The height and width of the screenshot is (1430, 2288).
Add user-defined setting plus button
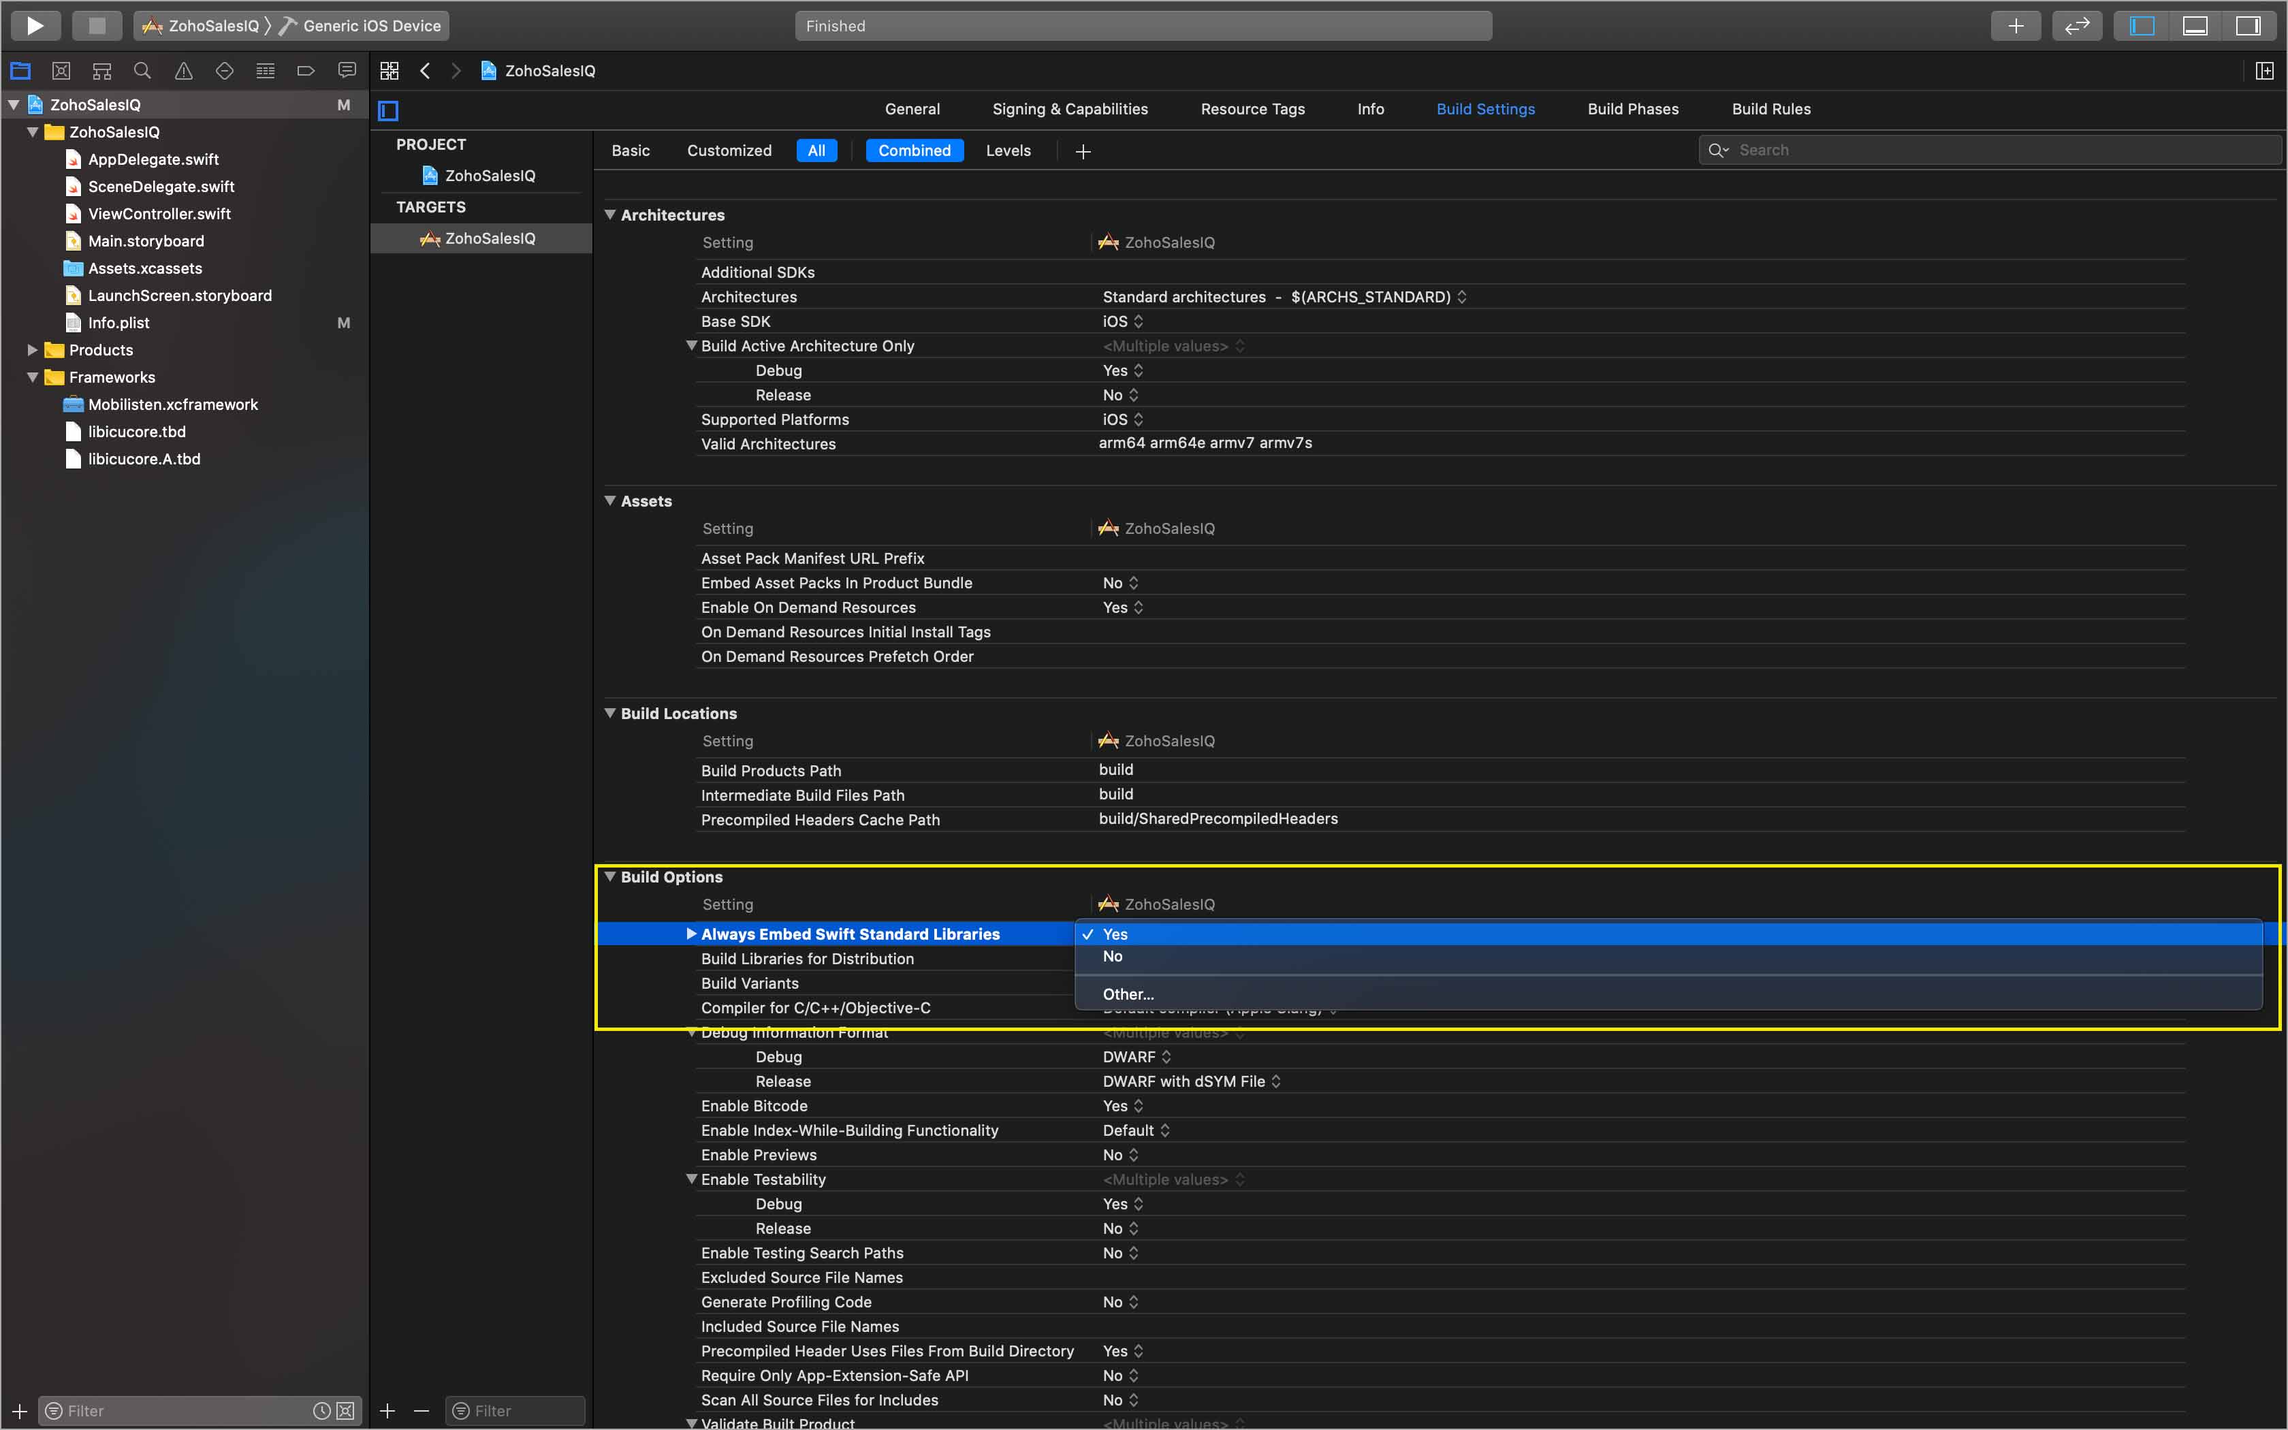coord(1083,151)
